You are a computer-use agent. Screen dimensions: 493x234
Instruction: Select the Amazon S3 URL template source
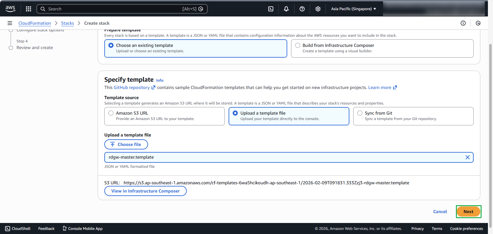(x=111, y=113)
